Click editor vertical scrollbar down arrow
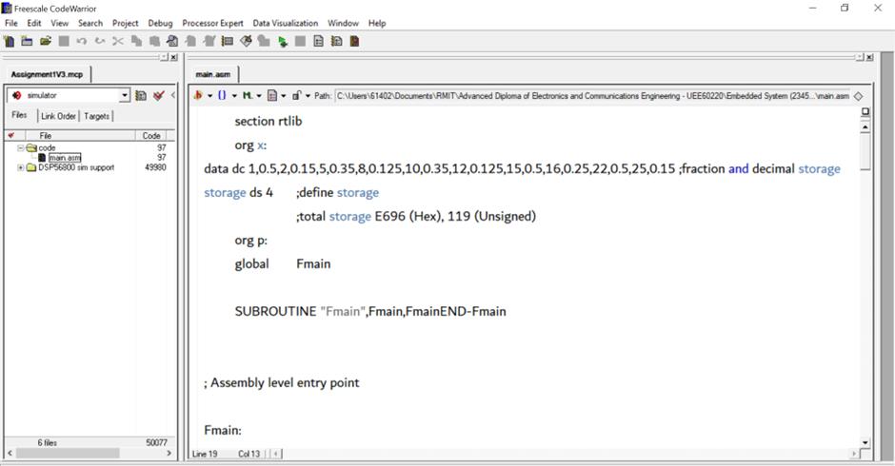Viewport: 895px width, 466px height. [865, 442]
